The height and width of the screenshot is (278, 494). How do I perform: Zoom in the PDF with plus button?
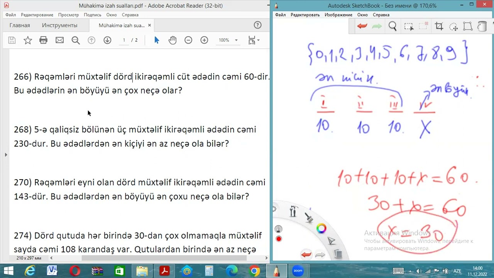point(204,40)
